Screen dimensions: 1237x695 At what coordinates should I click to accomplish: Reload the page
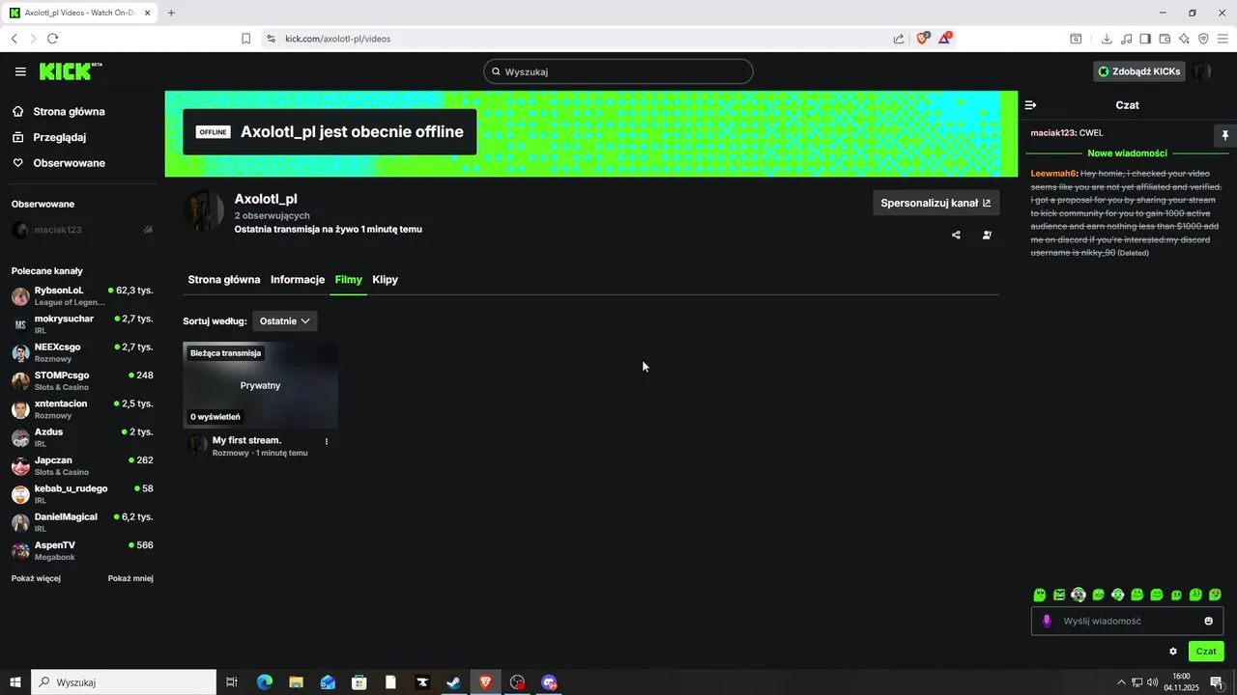coord(52,39)
